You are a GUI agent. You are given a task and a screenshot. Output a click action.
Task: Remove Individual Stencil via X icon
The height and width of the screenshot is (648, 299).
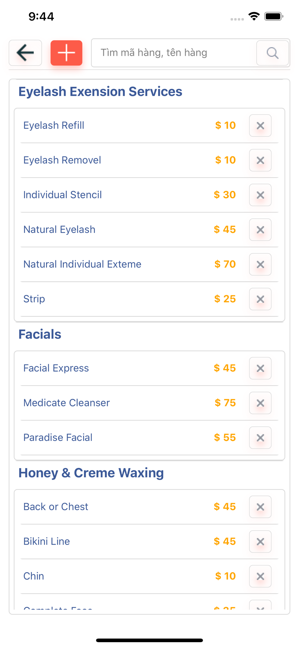[x=260, y=195]
